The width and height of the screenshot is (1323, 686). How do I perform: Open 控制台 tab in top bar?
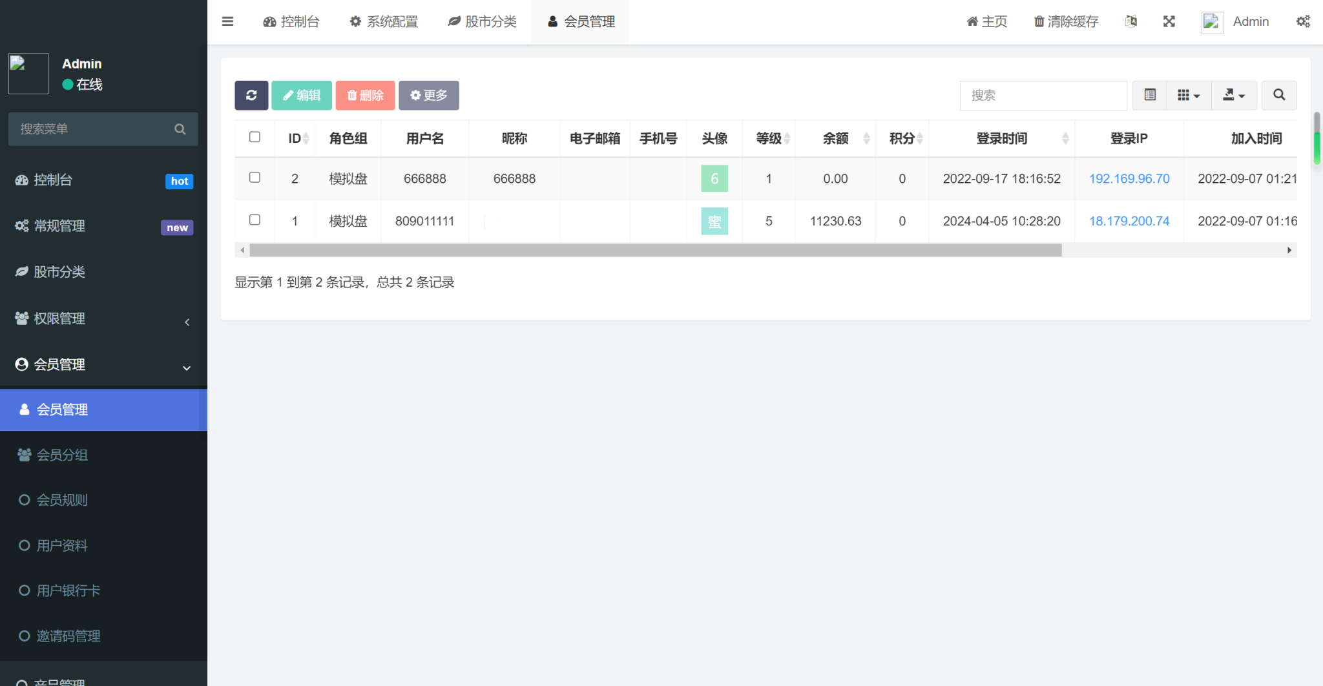click(291, 22)
